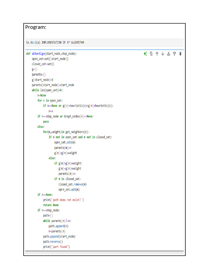Click the 'path.reverse()' code line
The width and height of the screenshot is (209, 279).
(x=53, y=242)
